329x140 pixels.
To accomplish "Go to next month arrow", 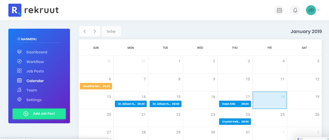I will point(95,31).
